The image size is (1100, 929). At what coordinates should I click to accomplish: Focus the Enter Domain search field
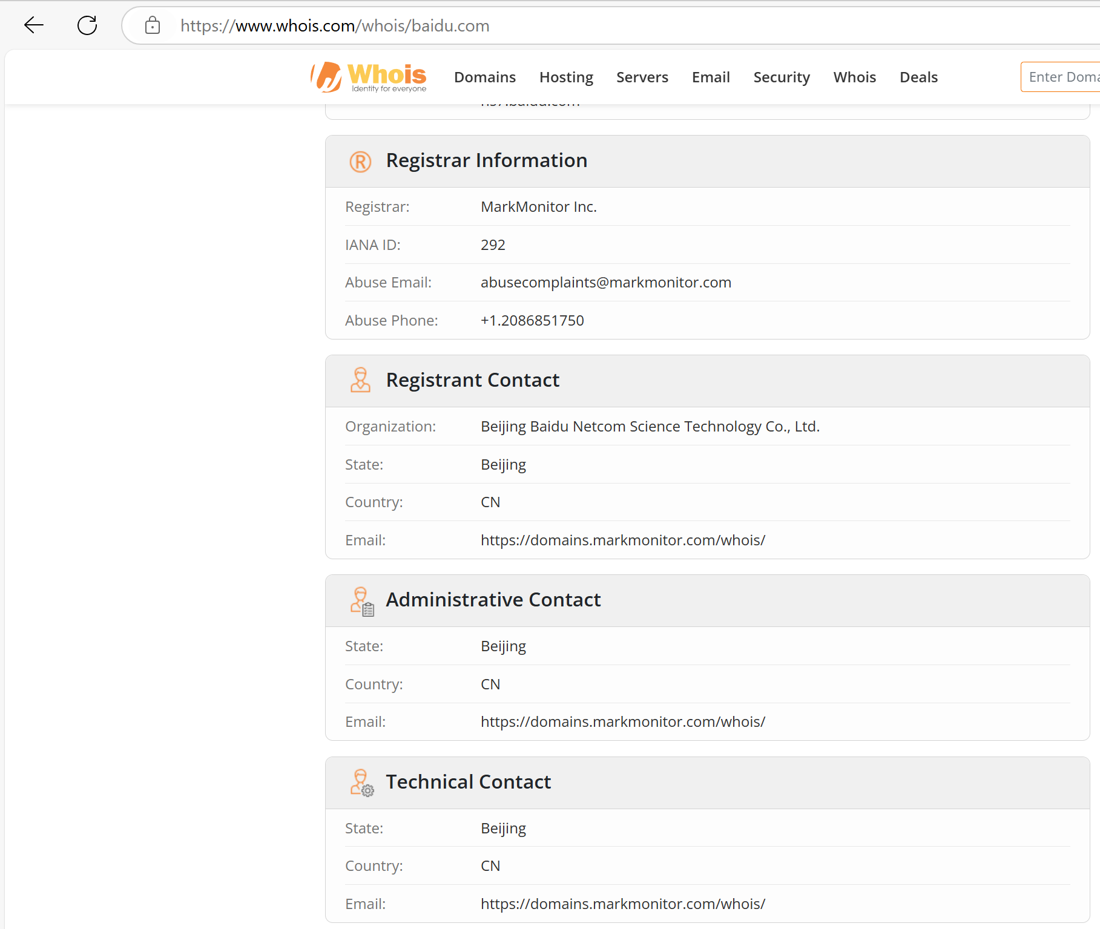coord(1060,77)
